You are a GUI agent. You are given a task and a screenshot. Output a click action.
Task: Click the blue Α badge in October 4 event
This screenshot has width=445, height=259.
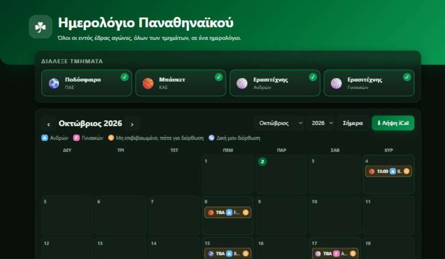393,172
